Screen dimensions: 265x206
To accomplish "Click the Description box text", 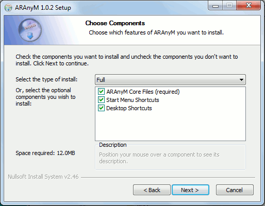I will (159, 158).
